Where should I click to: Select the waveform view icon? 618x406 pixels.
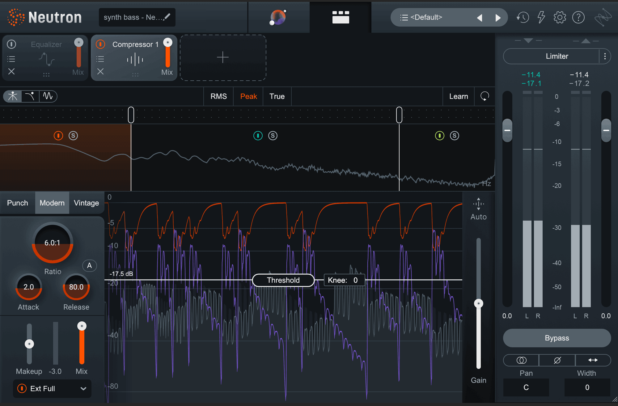pyautogui.click(x=48, y=96)
